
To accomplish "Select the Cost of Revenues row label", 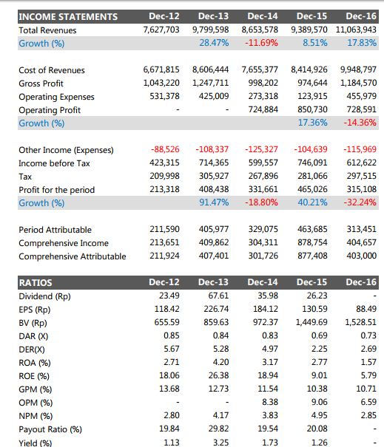I will coord(52,70).
